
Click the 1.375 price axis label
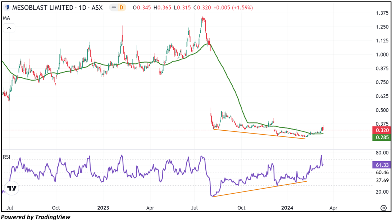pyautogui.click(x=382, y=13)
